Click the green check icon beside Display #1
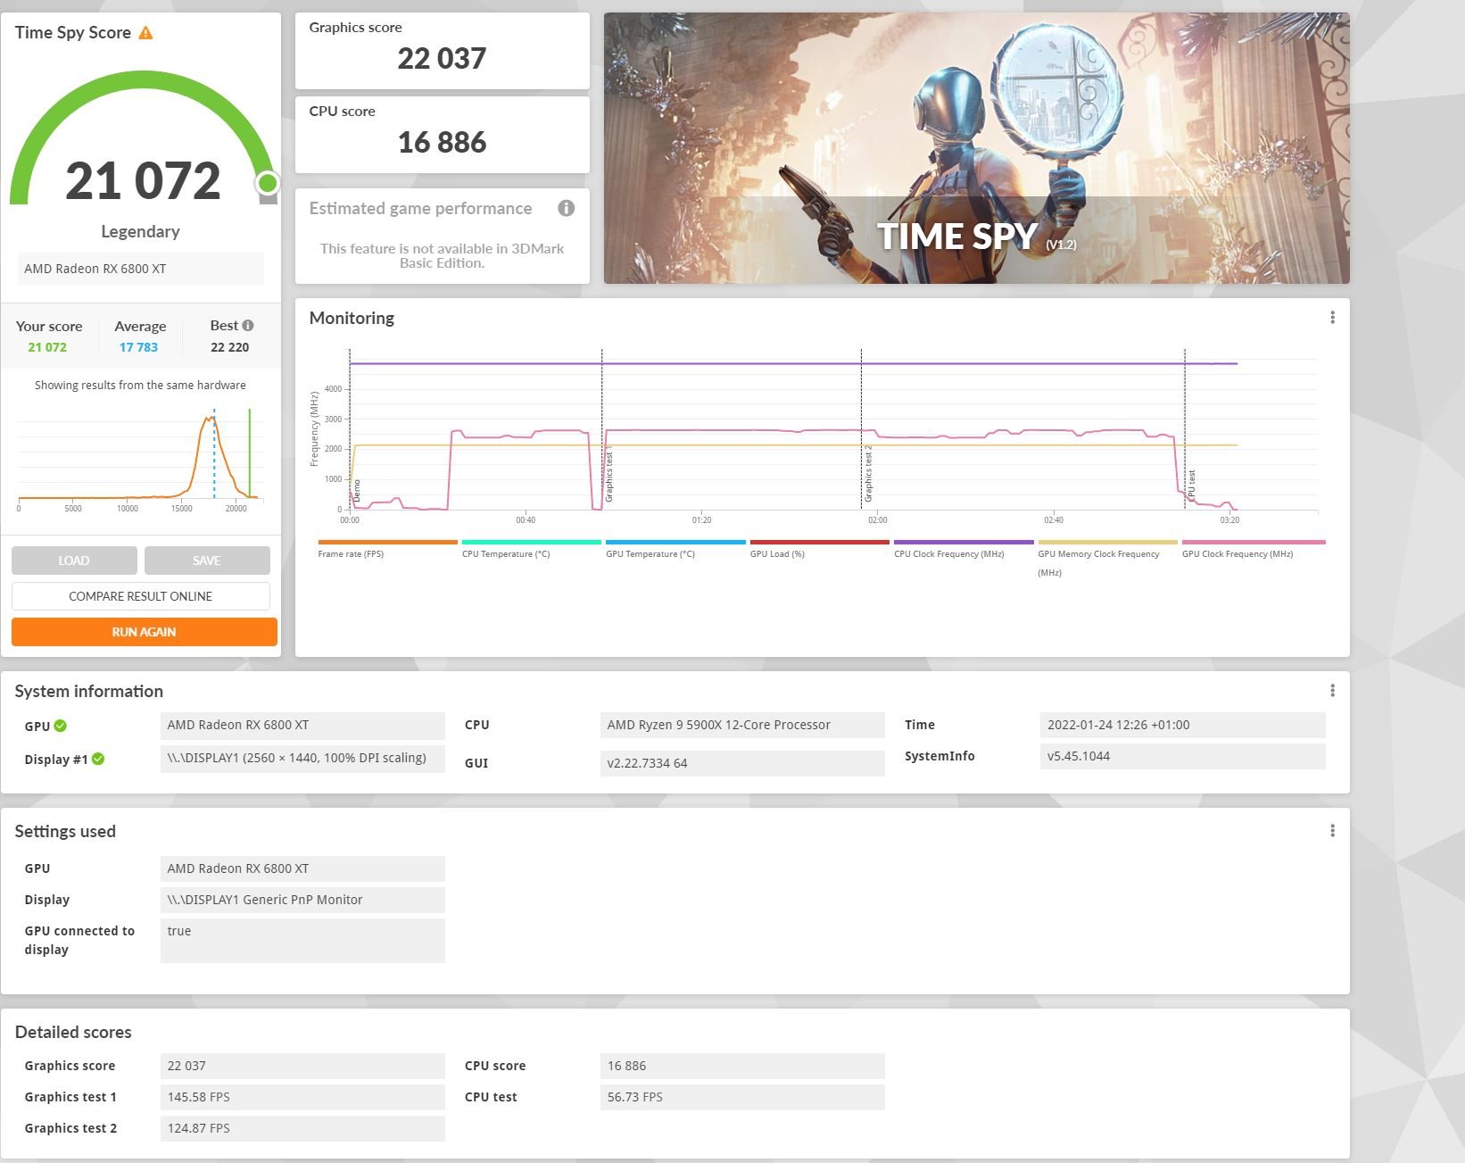 click(x=98, y=759)
